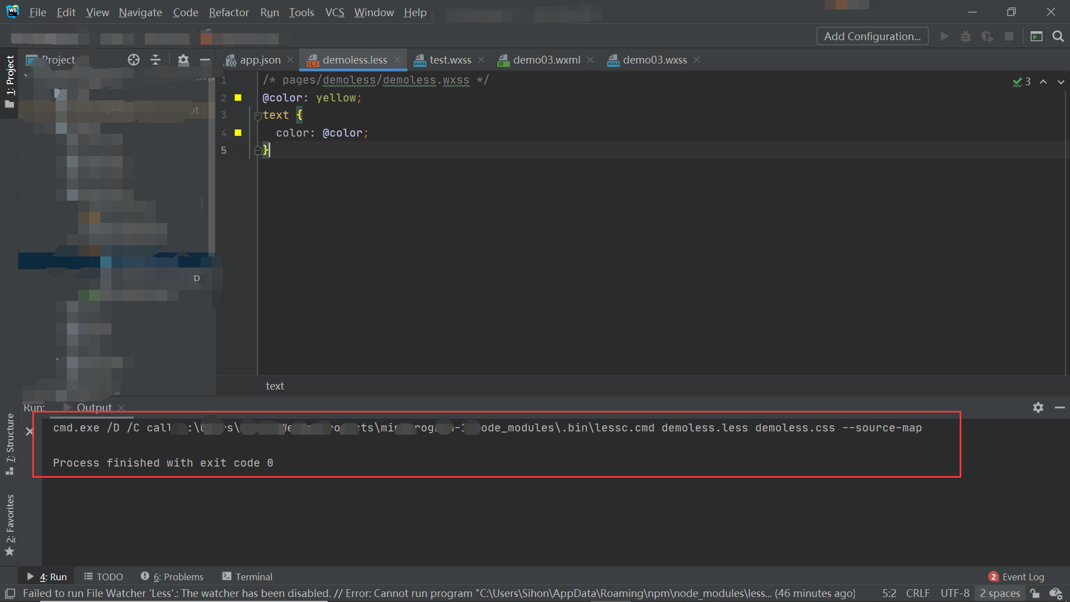The image size is (1070, 602).
Task: Select opened file with the crosshair icon
Action: pos(133,60)
